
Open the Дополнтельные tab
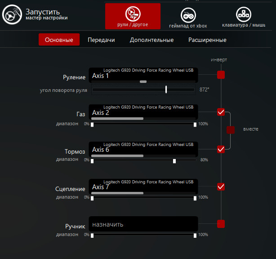click(x=151, y=40)
